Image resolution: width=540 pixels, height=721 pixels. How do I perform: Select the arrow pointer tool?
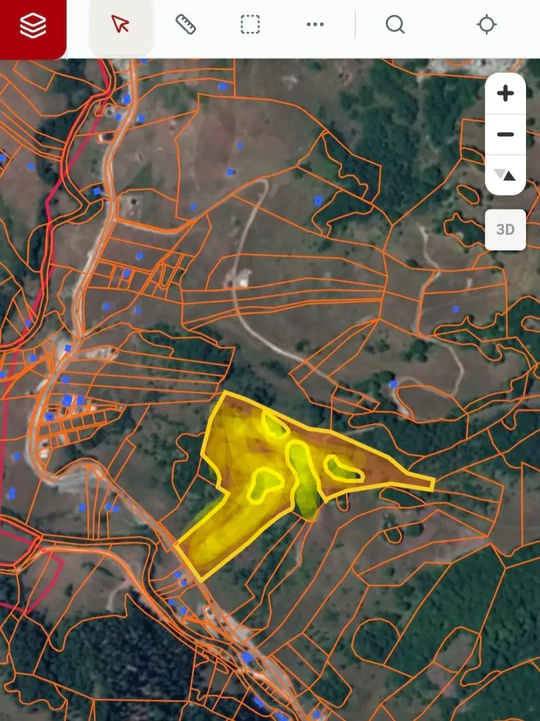121,25
